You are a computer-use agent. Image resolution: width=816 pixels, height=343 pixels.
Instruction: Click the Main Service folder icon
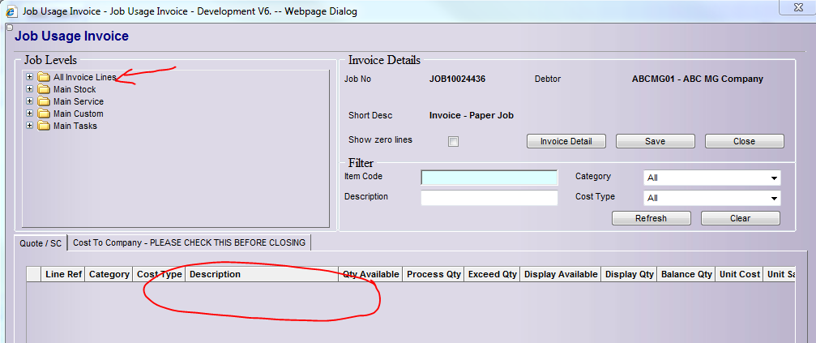pyautogui.click(x=44, y=101)
